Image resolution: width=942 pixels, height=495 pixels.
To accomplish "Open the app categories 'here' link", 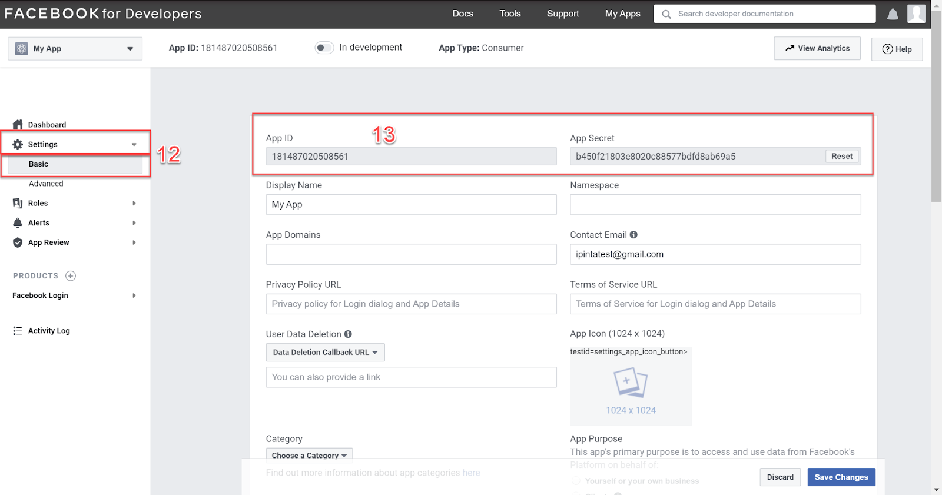I will point(471,473).
